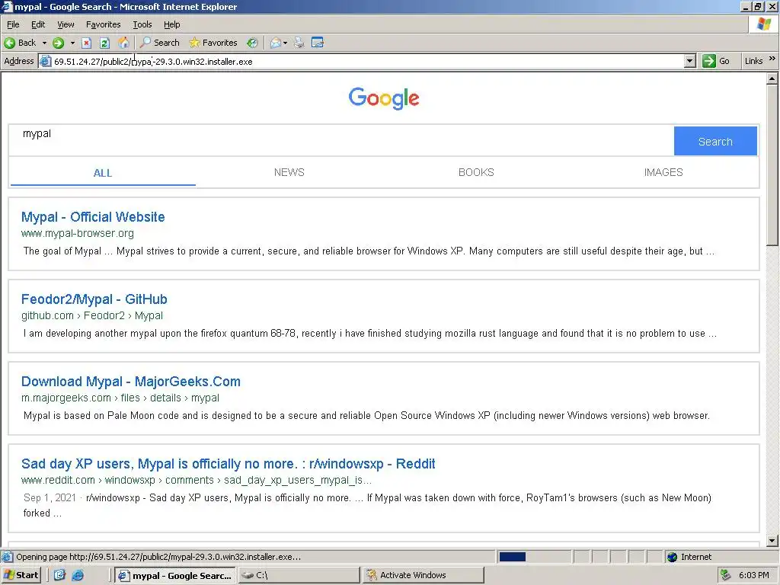This screenshot has width=780, height=585.
Task: Click the blue Search button
Action: [x=715, y=141]
